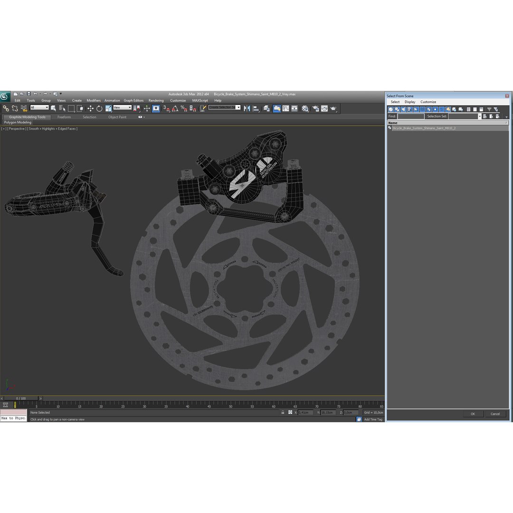513x513 pixels.
Task: Open the MAXScript menu
Action: (x=200, y=100)
